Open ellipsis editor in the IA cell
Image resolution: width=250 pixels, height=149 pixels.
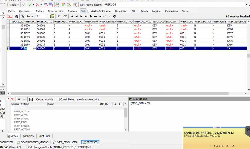tap(34, 48)
